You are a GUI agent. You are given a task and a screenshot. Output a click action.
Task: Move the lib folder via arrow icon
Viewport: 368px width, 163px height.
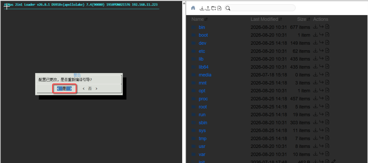click(x=322, y=59)
